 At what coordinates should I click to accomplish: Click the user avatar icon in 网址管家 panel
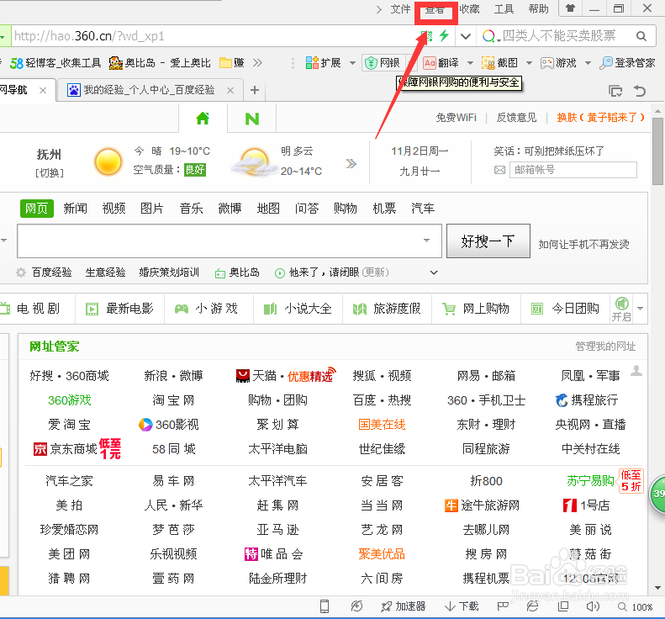pyautogui.click(x=636, y=370)
